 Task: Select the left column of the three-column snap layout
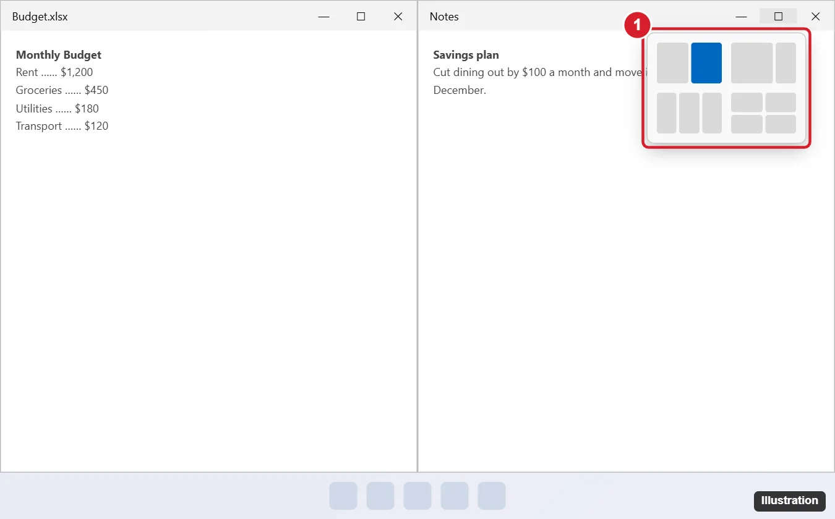(667, 113)
